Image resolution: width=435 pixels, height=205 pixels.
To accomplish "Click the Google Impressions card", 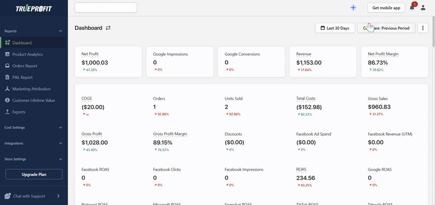I will pyautogui.click(x=180, y=62).
